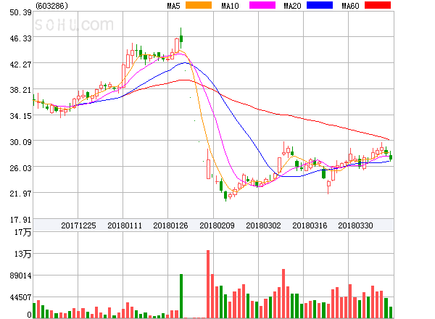Screen dimensions: 435x319
Task: Select the stock code (603286) label
Action: [52, 6]
